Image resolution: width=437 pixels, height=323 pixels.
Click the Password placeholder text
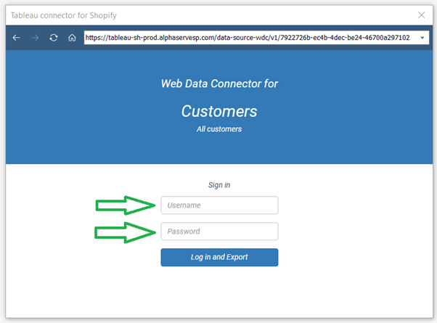[184, 232]
